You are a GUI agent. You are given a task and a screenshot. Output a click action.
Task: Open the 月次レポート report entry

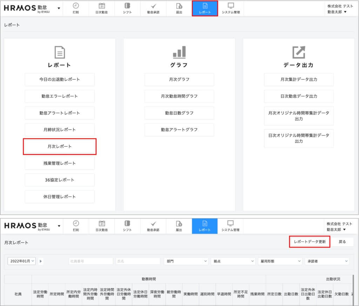[60, 147]
